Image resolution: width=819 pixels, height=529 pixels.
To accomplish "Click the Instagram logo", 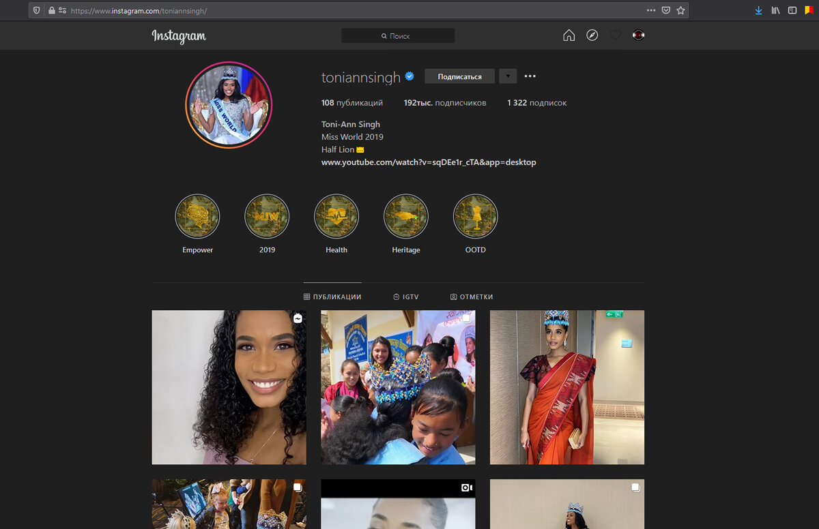I will coord(179,36).
